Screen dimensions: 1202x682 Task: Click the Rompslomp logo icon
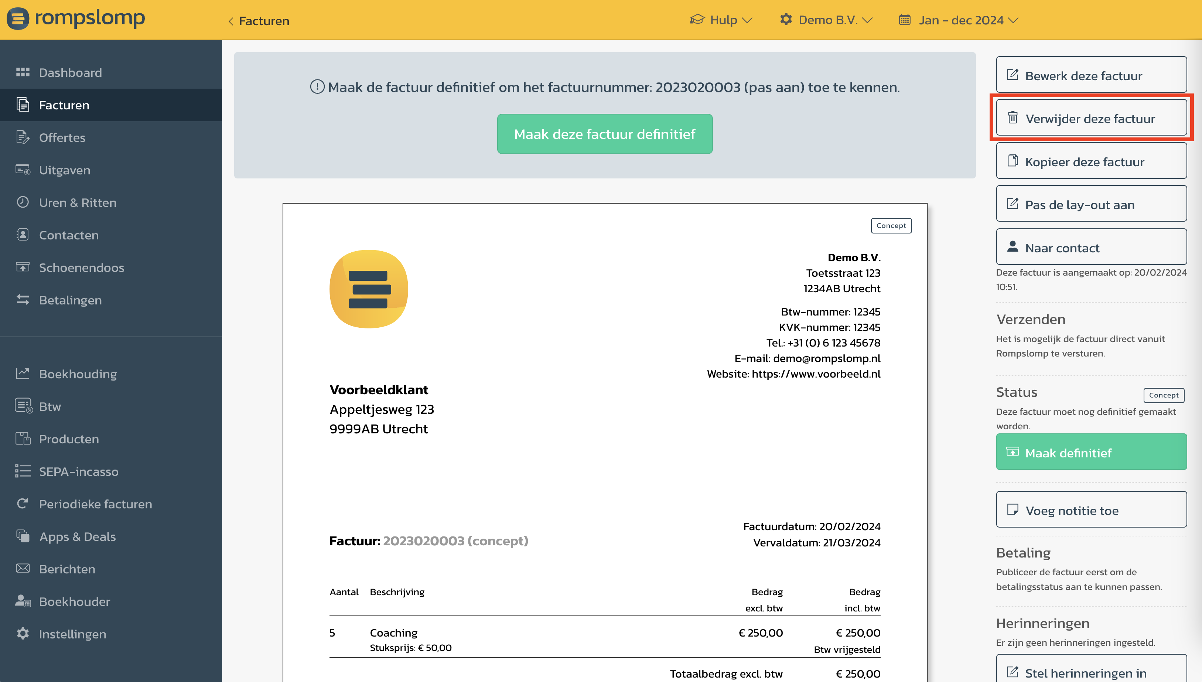18,19
